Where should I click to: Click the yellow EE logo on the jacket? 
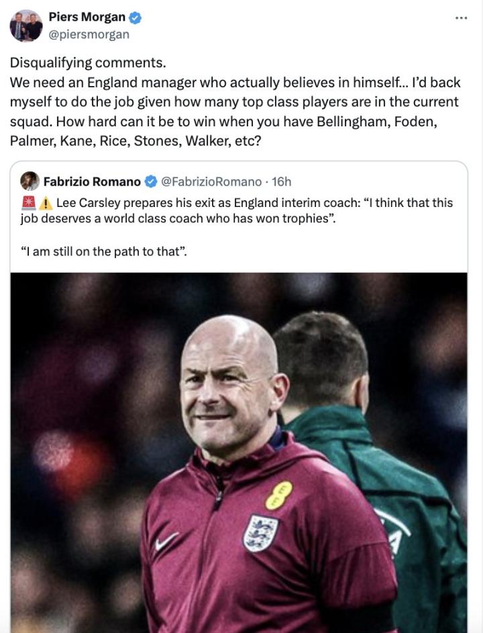(278, 495)
